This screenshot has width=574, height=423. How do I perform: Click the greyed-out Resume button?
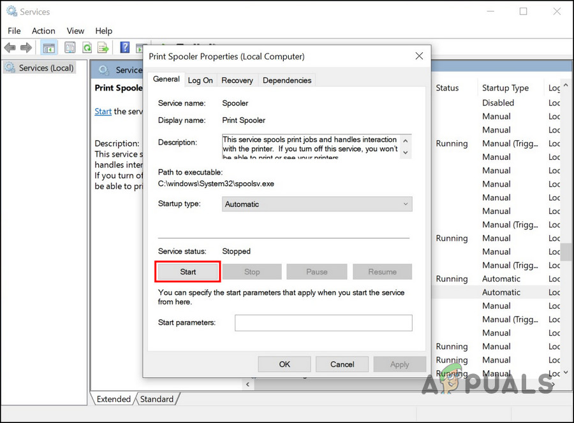pyautogui.click(x=382, y=271)
